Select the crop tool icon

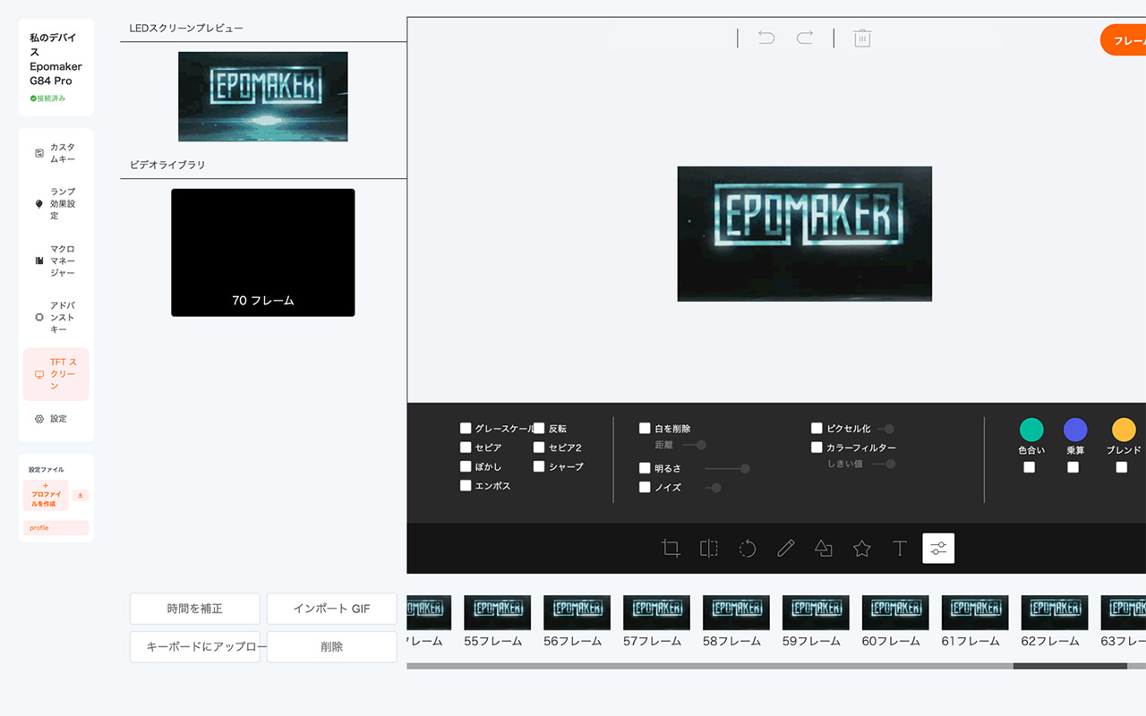[x=671, y=549]
